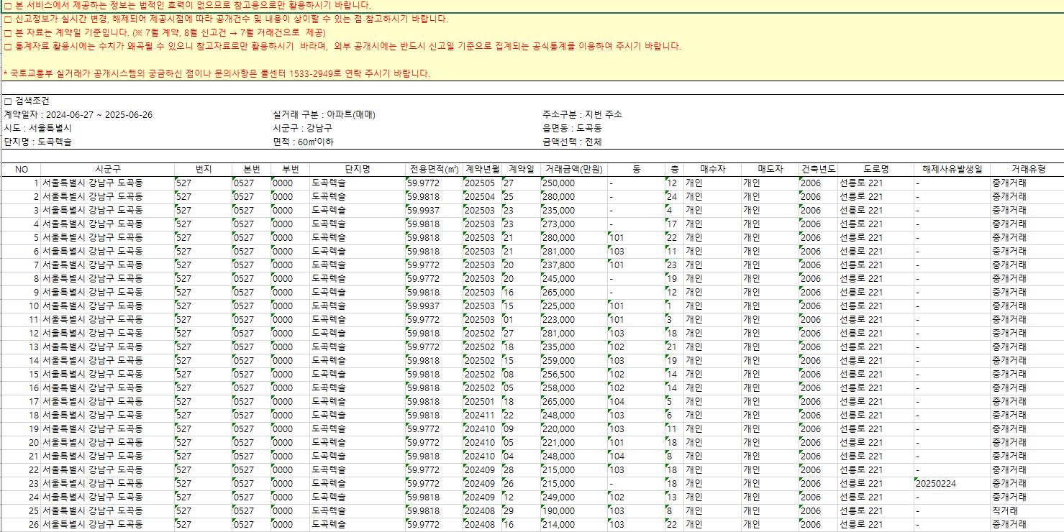The height and width of the screenshot is (532, 1064).
Task: Click the contract month cell '202411'
Action: tap(482, 416)
